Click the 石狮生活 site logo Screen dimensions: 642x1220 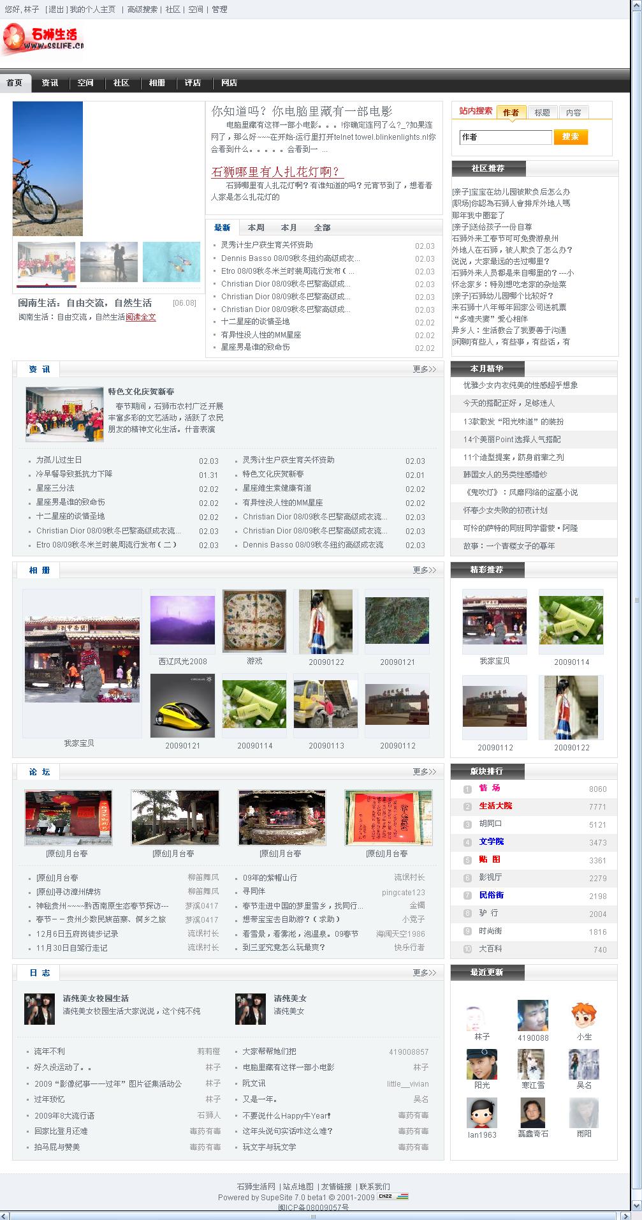43,40
